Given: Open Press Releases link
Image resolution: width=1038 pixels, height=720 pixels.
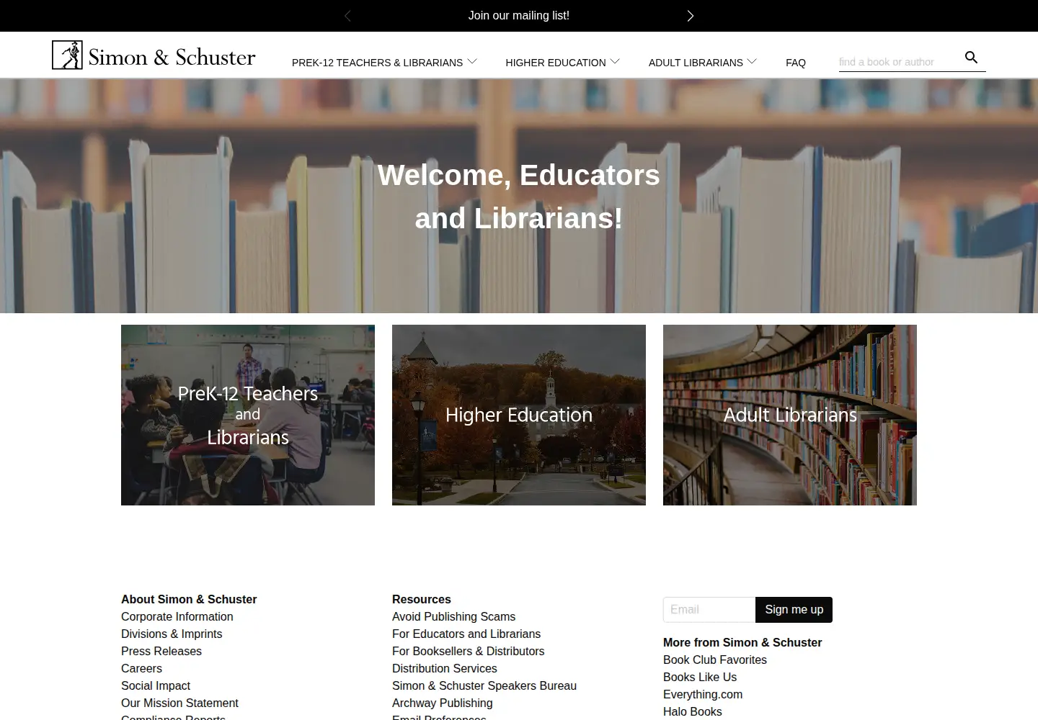Looking at the screenshot, I should tap(161, 652).
